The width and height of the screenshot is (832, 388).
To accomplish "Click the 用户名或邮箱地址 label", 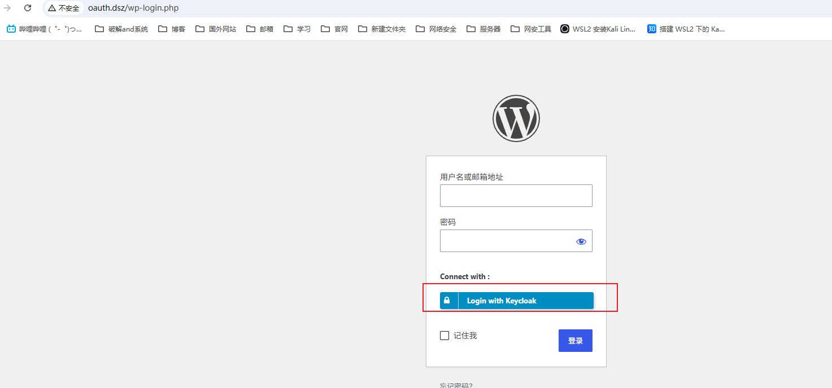I will (472, 177).
